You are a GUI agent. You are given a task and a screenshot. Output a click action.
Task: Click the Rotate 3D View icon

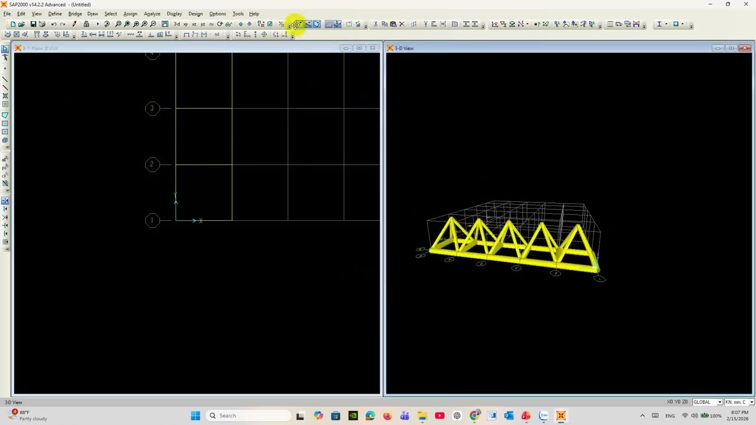click(220, 24)
